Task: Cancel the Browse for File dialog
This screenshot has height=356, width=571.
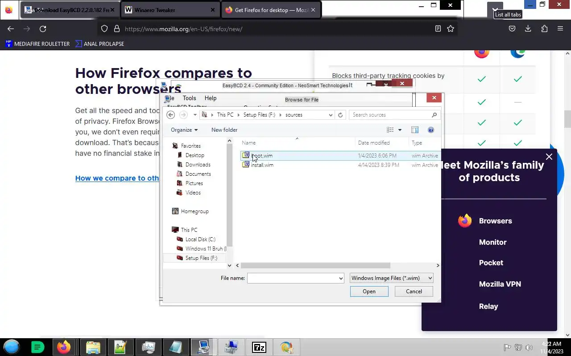Action: [414, 291]
